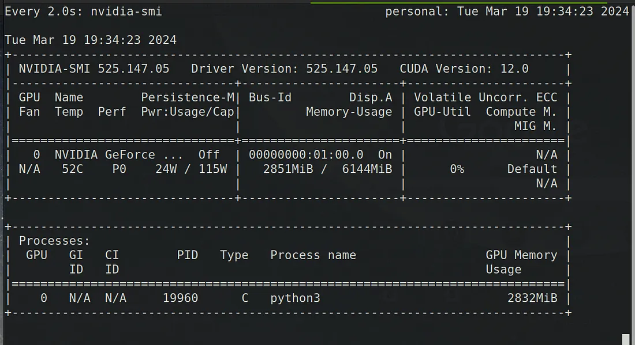Viewport: 635px width, 345px height.
Task: Click the 'MIG M.' header
Action: click(x=536, y=126)
